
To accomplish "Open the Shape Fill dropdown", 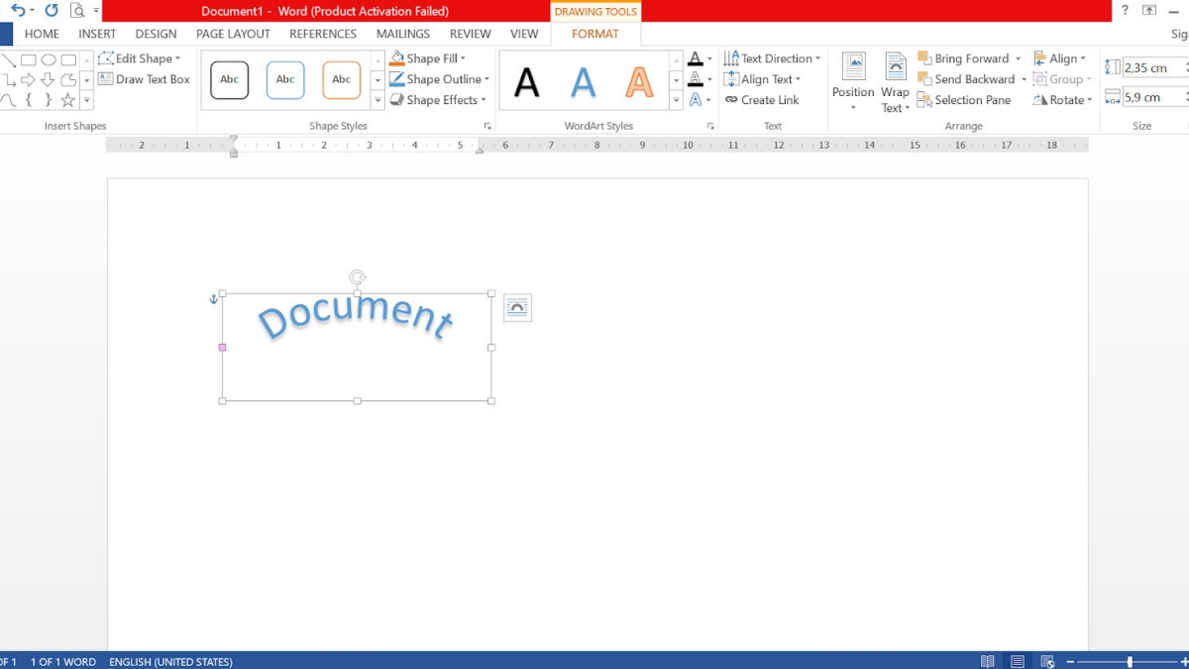I will pos(427,58).
